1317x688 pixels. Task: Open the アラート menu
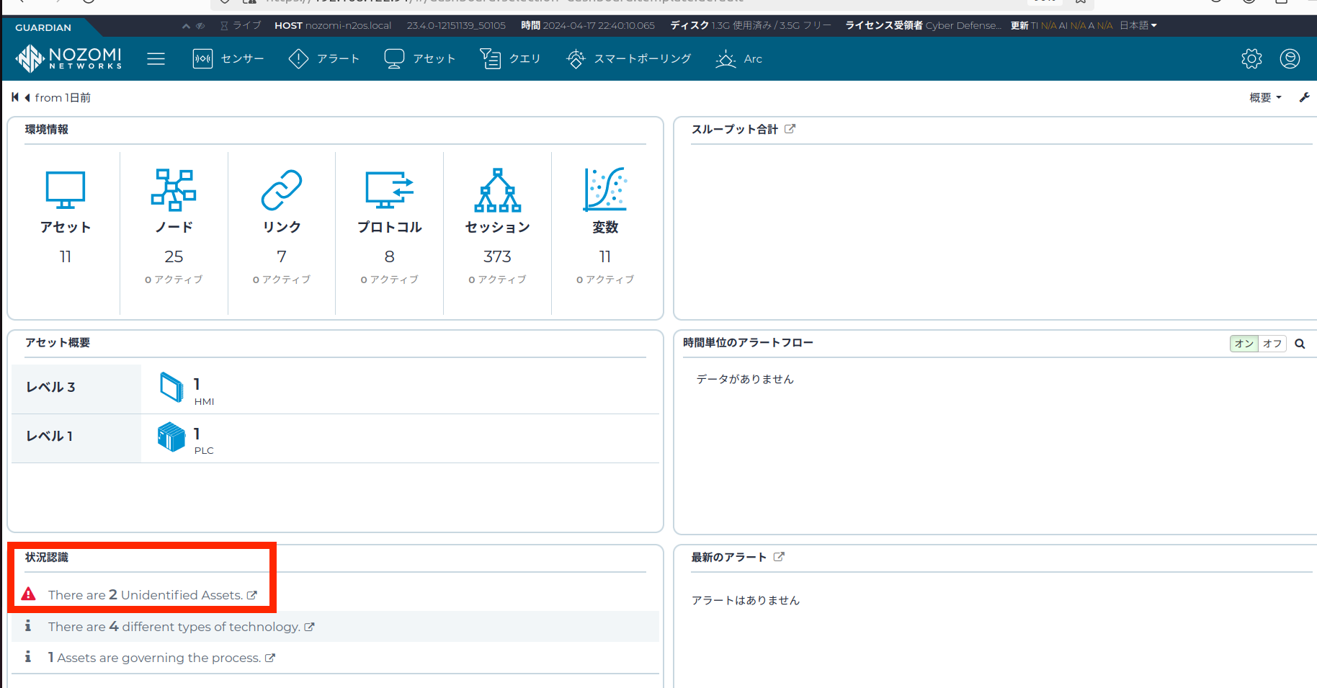(x=323, y=59)
